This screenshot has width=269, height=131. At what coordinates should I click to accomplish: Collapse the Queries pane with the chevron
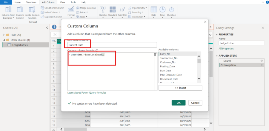(47, 28)
